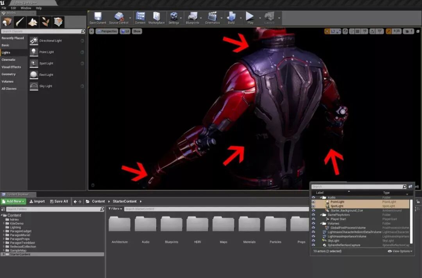Open the Blueprints toolbar menu

click(192, 18)
